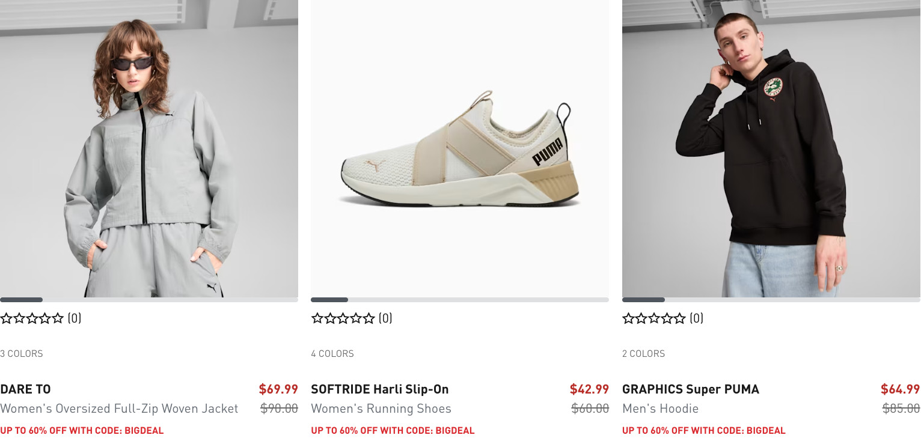Click the image progress bar under the hoodie
Viewport: 921px width, 447px height.
(x=771, y=300)
